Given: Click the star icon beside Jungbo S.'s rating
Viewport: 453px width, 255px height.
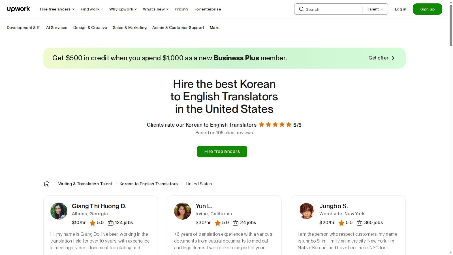Looking at the screenshot, I should (341, 223).
